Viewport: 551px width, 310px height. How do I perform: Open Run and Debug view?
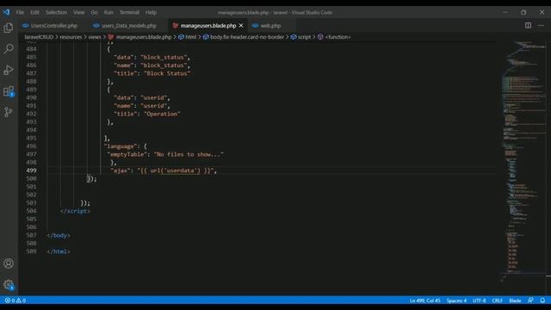[9, 70]
